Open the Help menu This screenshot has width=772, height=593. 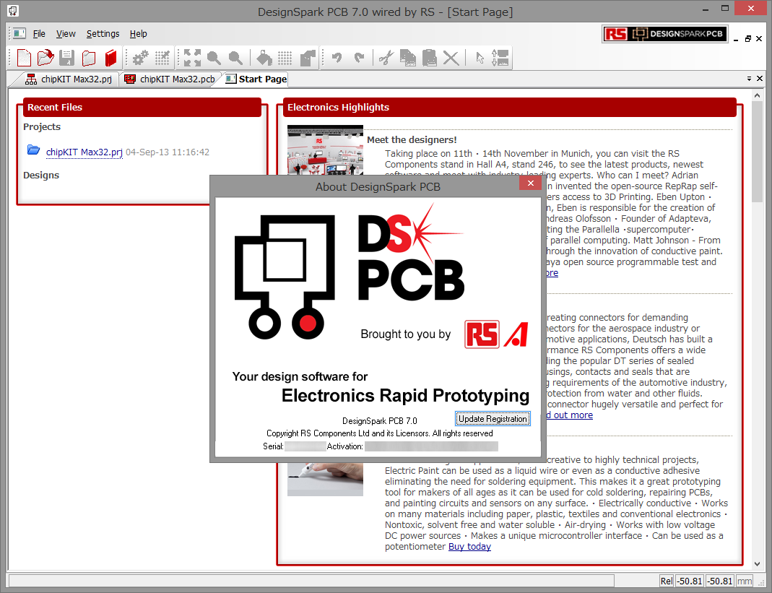click(x=139, y=33)
